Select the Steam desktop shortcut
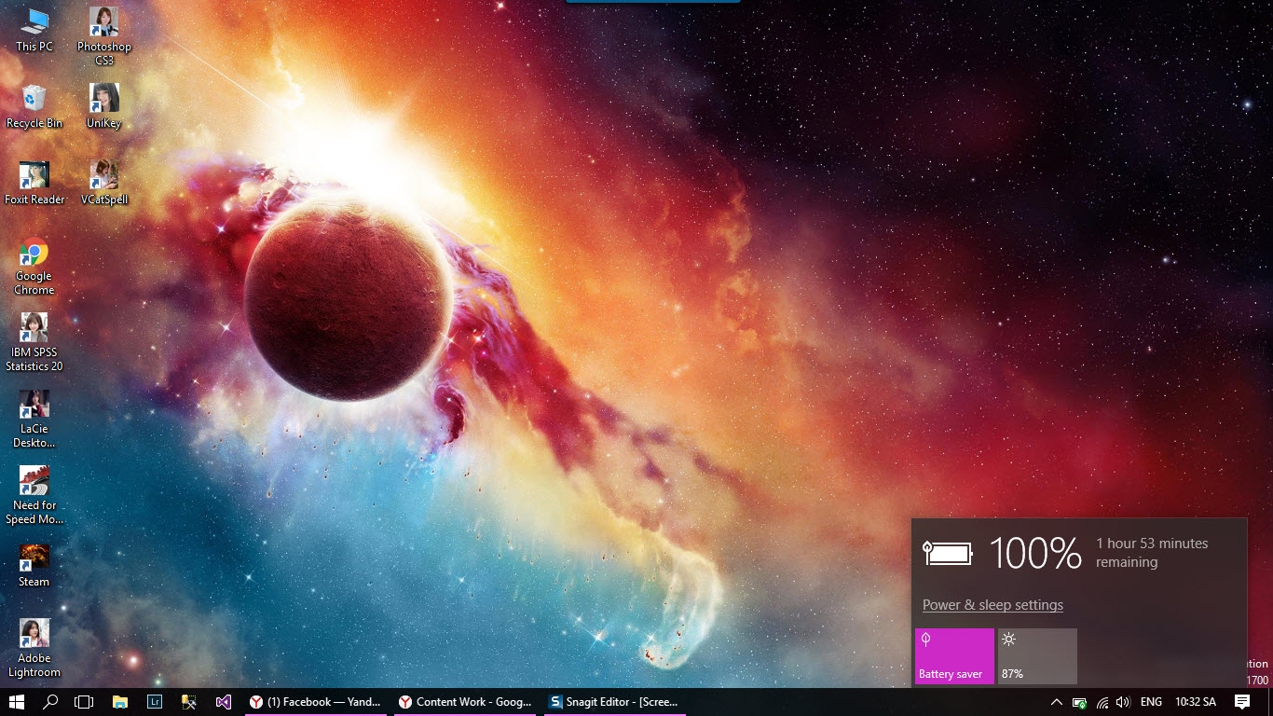The image size is (1273, 716). [x=34, y=565]
